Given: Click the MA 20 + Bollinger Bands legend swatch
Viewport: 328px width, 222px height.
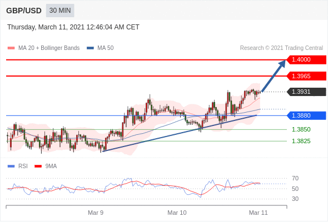Looking at the screenshot, I should (11, 48).
